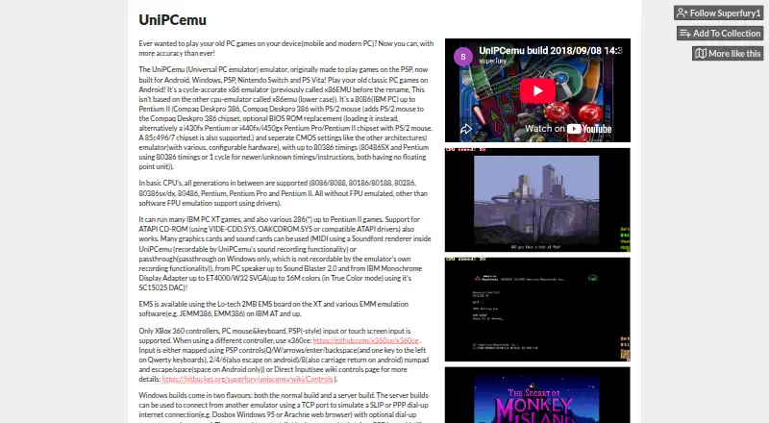Open the More like this button
The height and width of the screenshot is (423, 769).
pyautogui.click(x=728, y=54)
